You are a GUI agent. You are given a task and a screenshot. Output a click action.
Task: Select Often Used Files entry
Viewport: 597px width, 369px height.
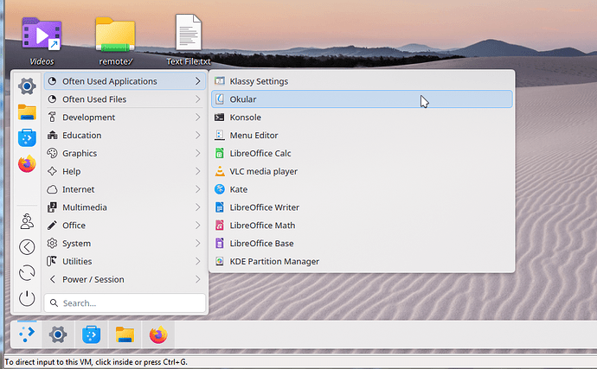coord(125,99)
